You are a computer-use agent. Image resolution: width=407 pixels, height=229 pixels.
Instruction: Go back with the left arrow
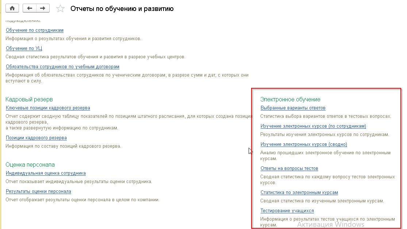[30, 8]
